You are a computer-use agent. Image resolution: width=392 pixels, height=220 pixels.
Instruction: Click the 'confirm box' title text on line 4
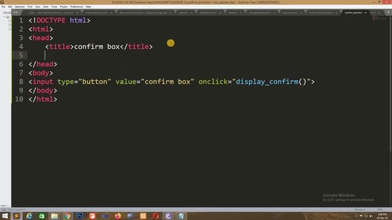(x=97, y=46)
